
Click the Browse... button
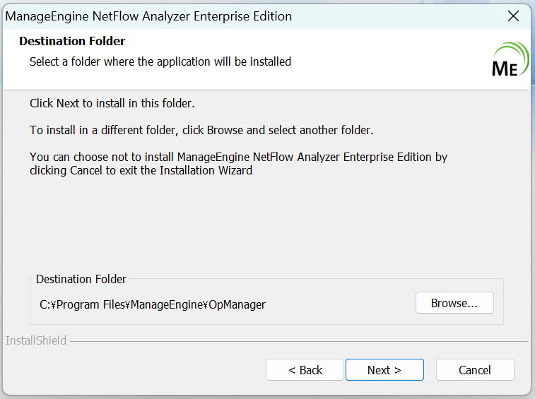[454, 302]
